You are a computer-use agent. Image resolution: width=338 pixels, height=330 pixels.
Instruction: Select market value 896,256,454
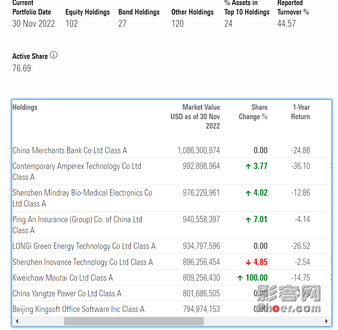coord(201,262)
